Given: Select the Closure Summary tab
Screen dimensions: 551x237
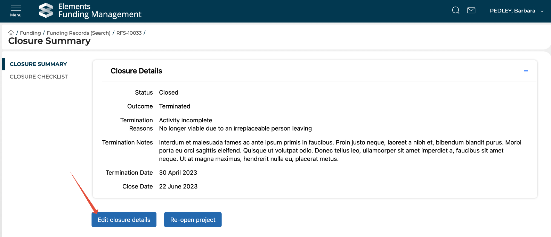Looking at the screenshot, I should pos(38,64).
